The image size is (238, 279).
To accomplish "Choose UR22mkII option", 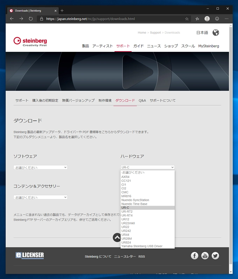I will click(x=148, y=223).
